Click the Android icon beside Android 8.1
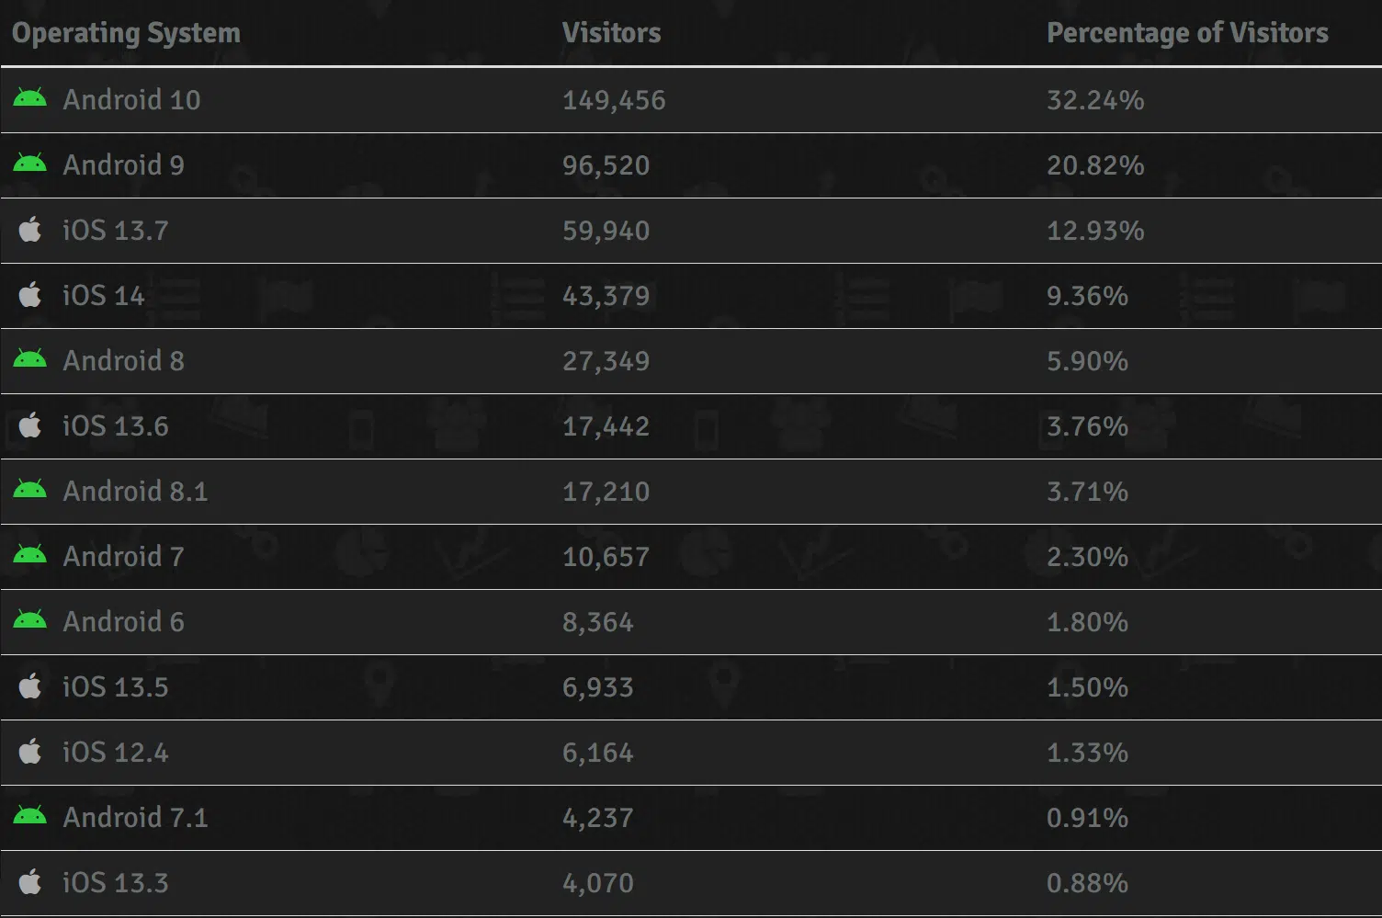Screen dimensions: 1382x918 [x=29, y=490]
